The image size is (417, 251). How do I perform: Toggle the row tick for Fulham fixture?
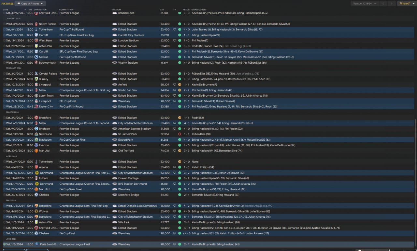pos(5,178)
